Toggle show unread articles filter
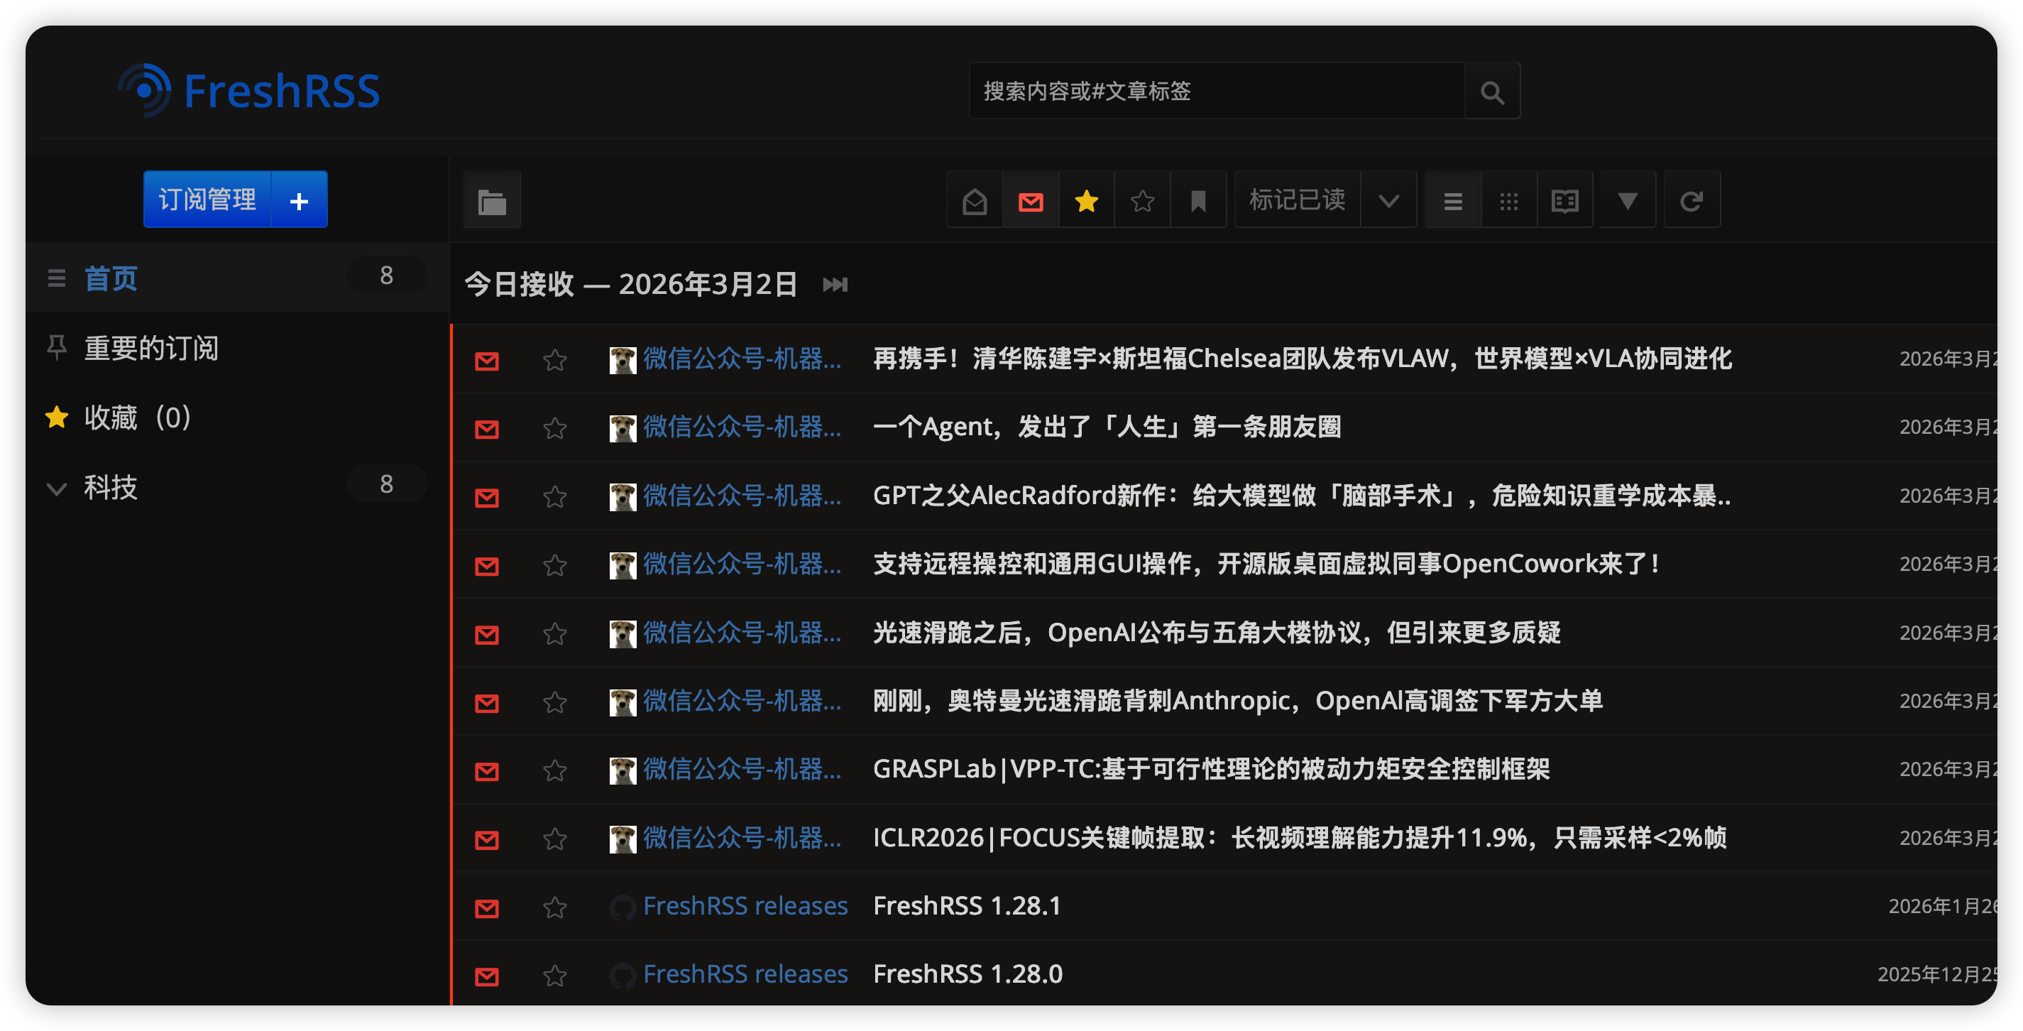2023x1031 pixels. click(1031, 201)
